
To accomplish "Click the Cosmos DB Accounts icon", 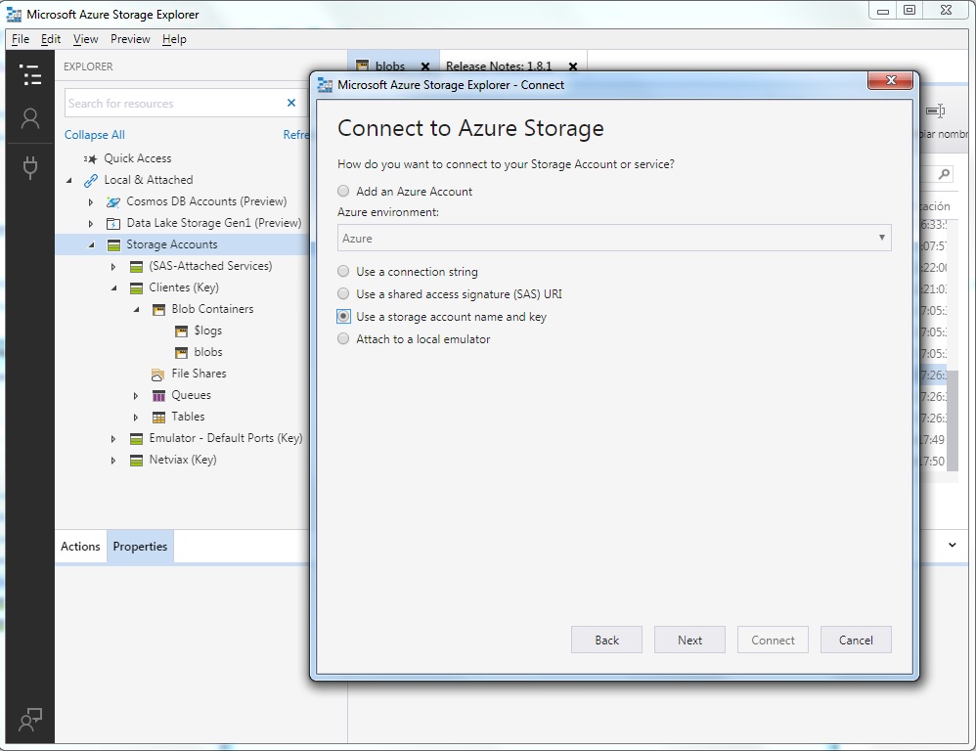I will (x=113, y=201).
